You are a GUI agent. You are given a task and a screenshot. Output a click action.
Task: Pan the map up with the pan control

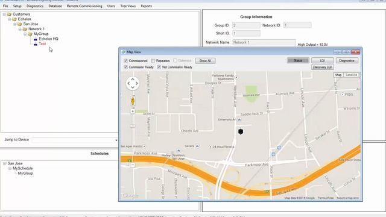pyautogui.click(x=133, y=80)
